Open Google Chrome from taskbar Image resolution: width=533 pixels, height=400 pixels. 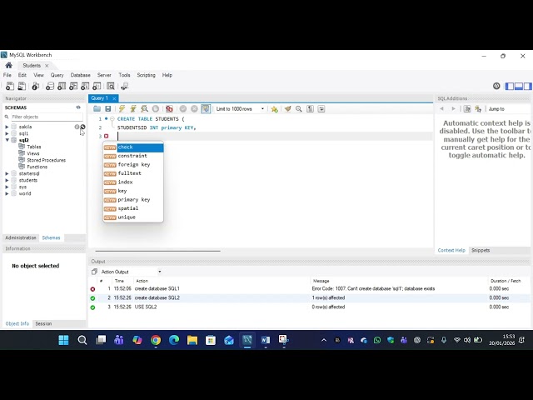pyautogui.click(x=156, y=340)
